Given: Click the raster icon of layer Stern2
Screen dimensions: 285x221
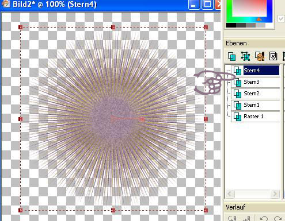Looking at the screenshot, I should pyautogui.click(x=237, y=94).
